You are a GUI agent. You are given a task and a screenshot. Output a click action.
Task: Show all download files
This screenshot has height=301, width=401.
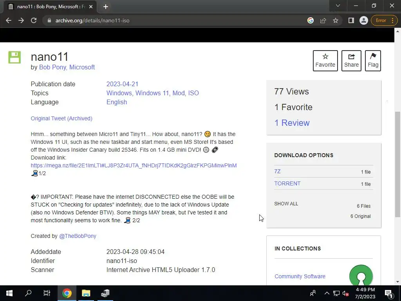point(286,204)
